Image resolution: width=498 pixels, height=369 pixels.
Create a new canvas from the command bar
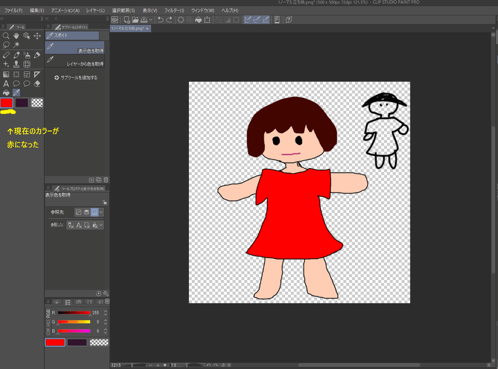[127, 20]
